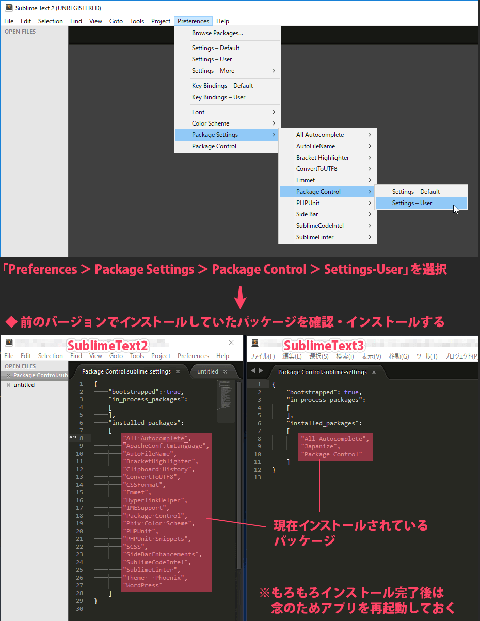Image resolution: width=480 pixels, height=621 pixels.
Task: Click the right tab-scroll arrow in the Japanese window
Action: 261,371
